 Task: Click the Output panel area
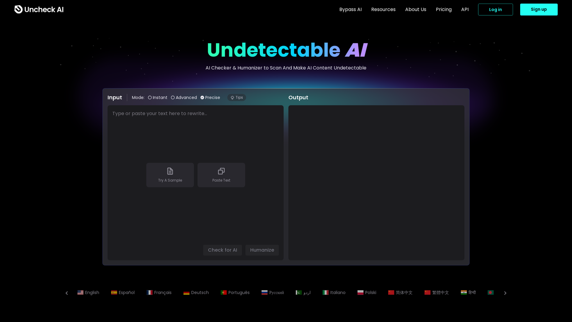376,182
